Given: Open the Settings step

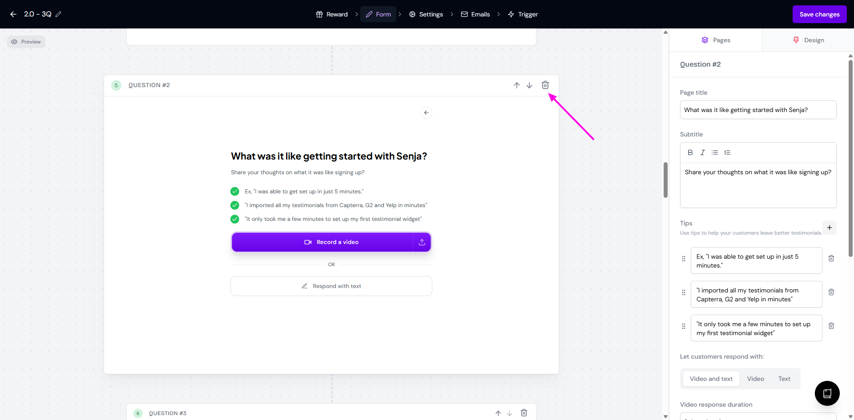Looking at the screenshot, I should click(426, 14).
